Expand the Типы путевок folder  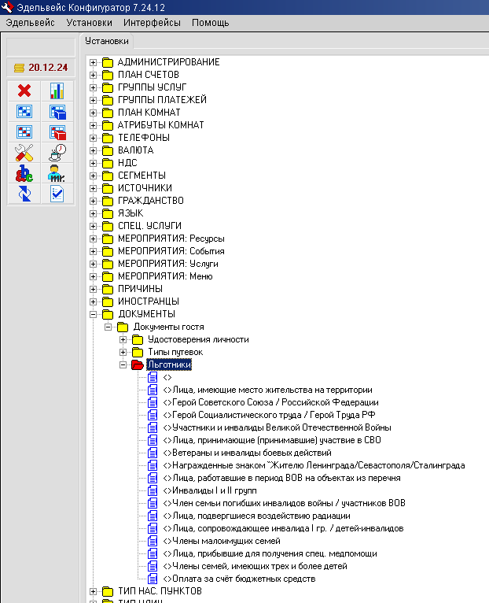point(123,352)
